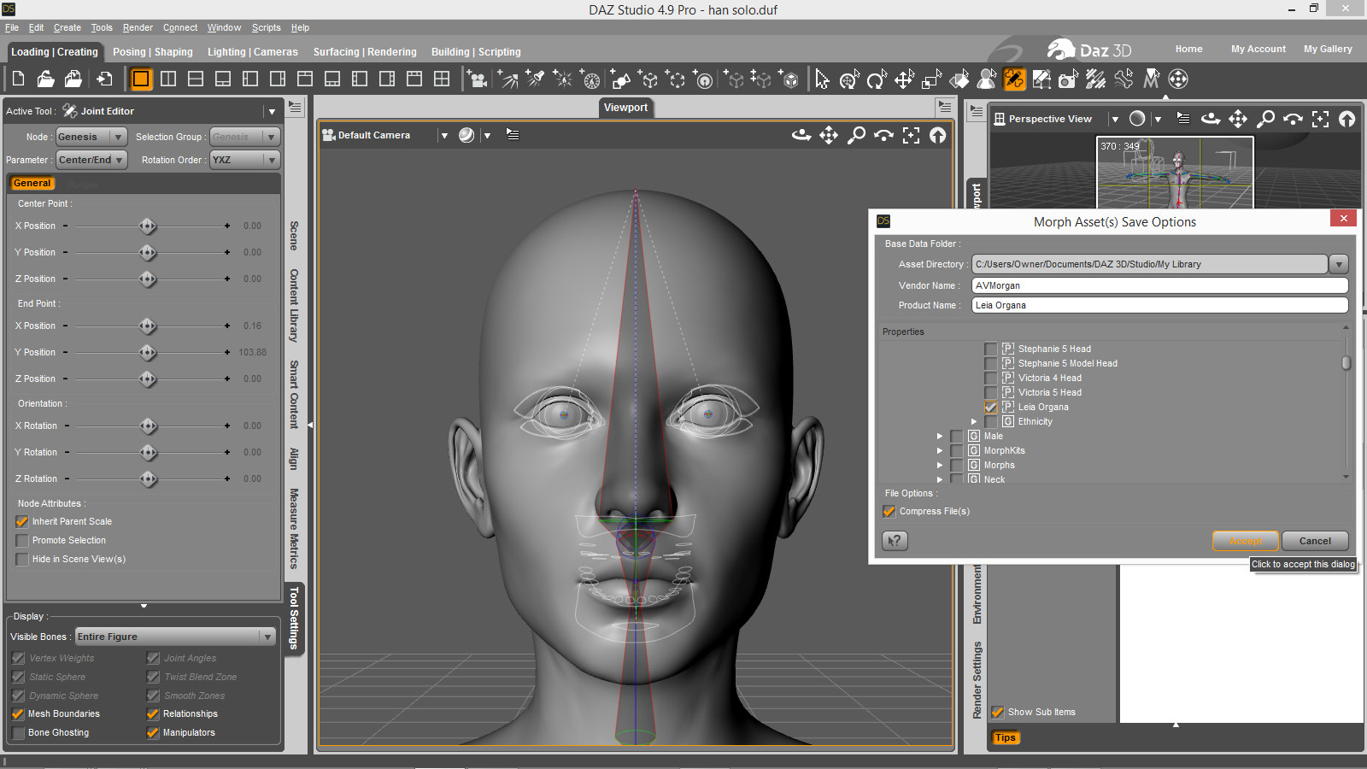Viewport: 1367px width, 769px height.
Task: Click the import file icon
Action: pos(104,79)
